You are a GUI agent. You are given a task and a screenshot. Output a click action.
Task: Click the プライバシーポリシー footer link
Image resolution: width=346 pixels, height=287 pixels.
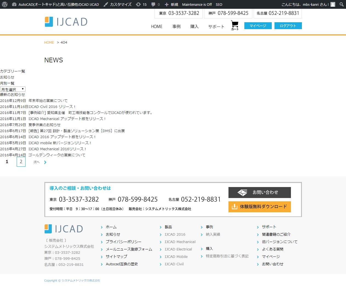(124, 242)
